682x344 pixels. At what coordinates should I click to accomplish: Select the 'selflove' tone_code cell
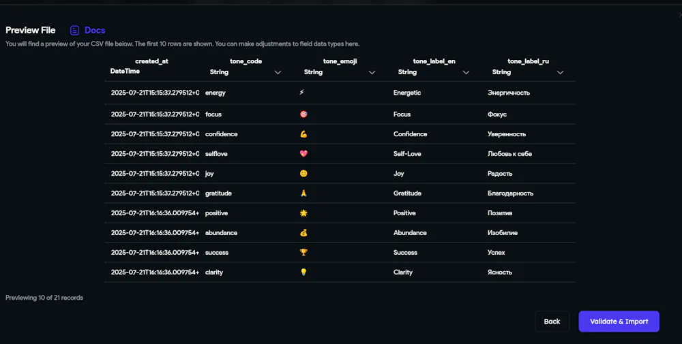(x=216, y=154)
